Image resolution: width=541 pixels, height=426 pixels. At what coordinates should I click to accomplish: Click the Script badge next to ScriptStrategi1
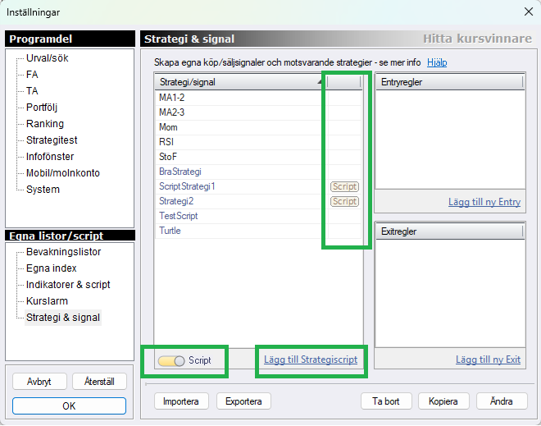[344, 186]
